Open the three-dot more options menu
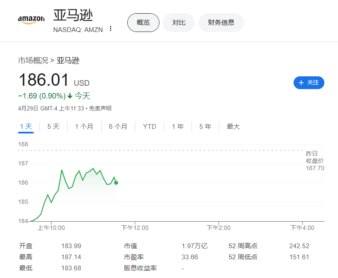Screen dimensions: 338x278 click(x=111, y=29)
